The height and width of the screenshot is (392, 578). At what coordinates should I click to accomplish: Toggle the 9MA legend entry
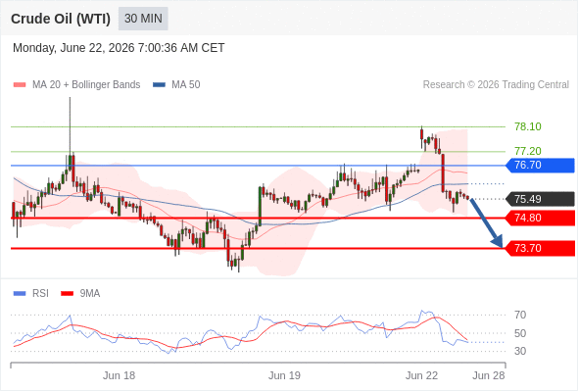point(80,294)
